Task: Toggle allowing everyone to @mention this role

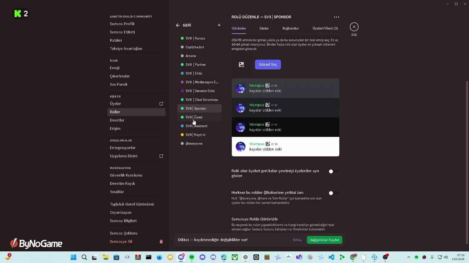Action: [333, 193]
